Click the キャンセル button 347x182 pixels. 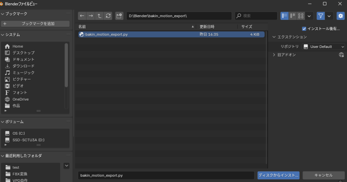[x=323, y=175]
